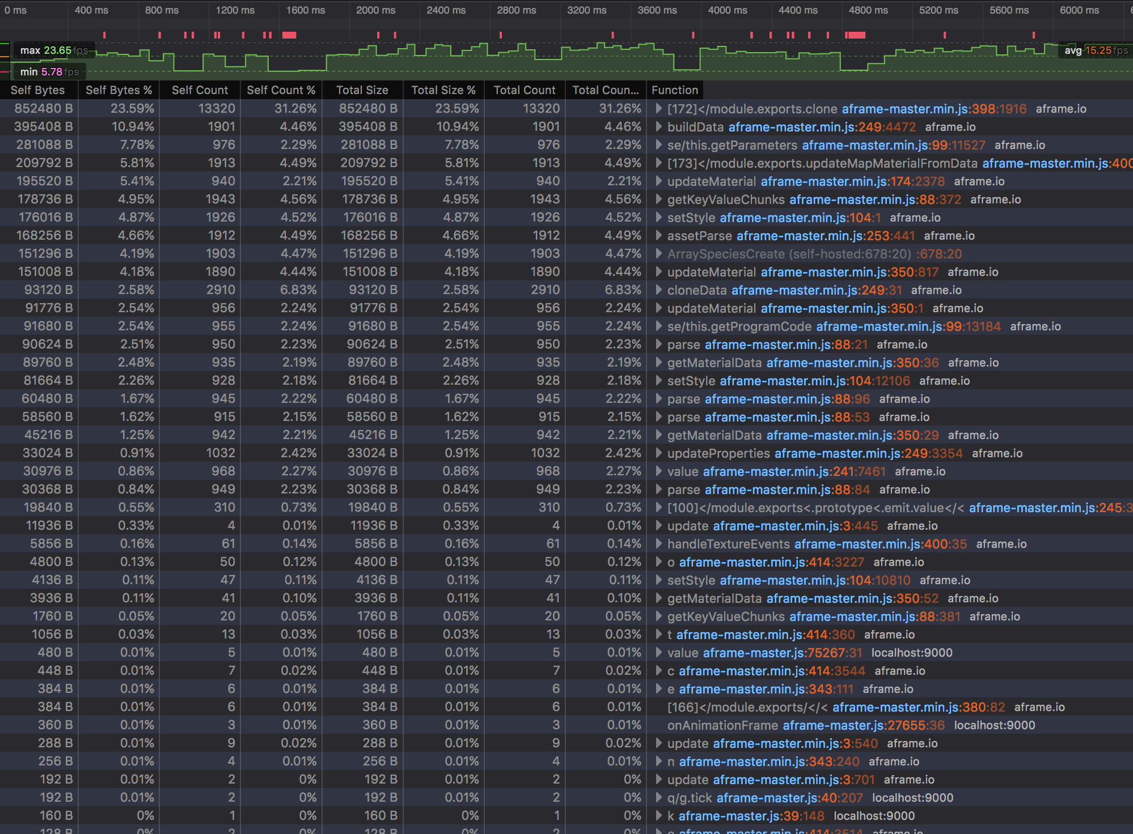The height and width of the screenshot is (834, 1133).
Task: Sort by Total Count column header
Action: (524, 90)
